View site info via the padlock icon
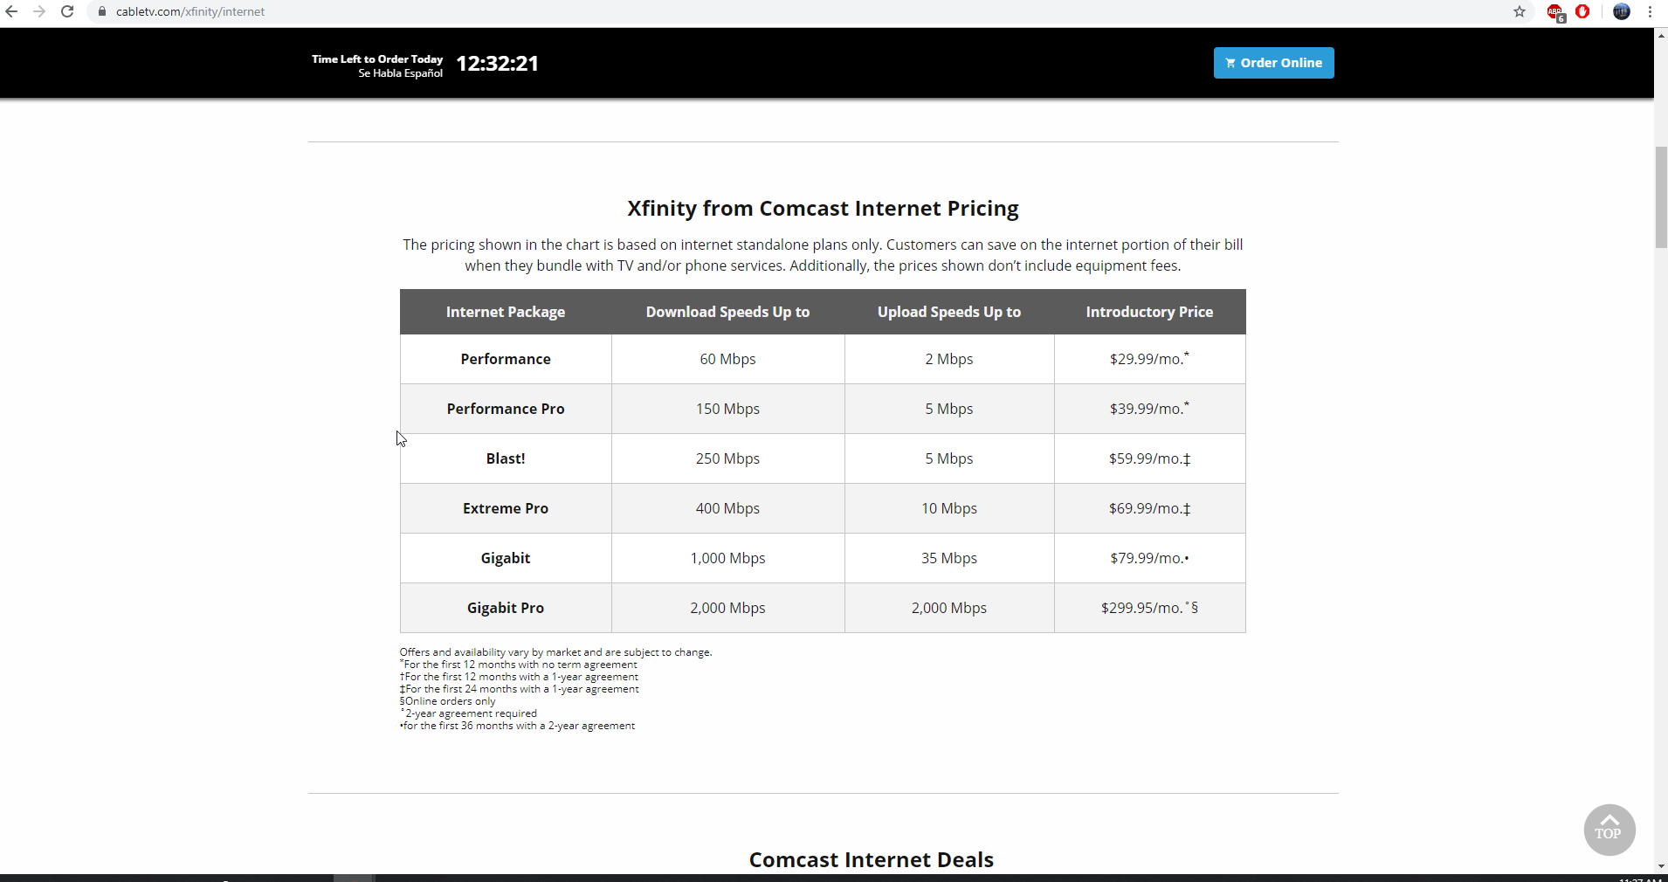Image resolution: width=1668 pixels, height=882 pixels. coord(102,11)
